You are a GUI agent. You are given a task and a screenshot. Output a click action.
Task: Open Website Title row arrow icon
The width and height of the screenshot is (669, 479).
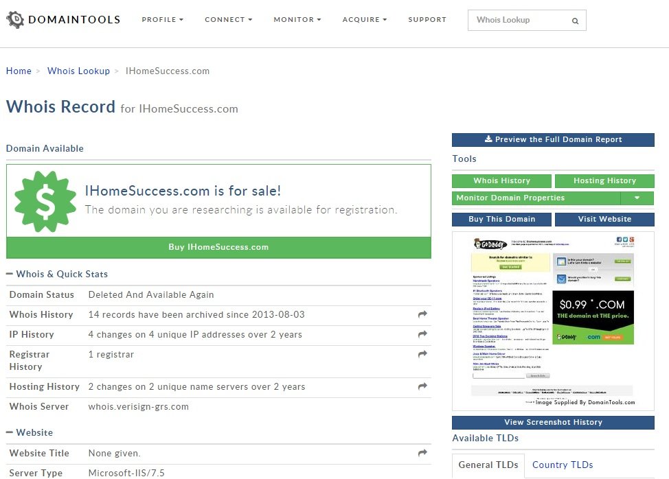(422, 452)
